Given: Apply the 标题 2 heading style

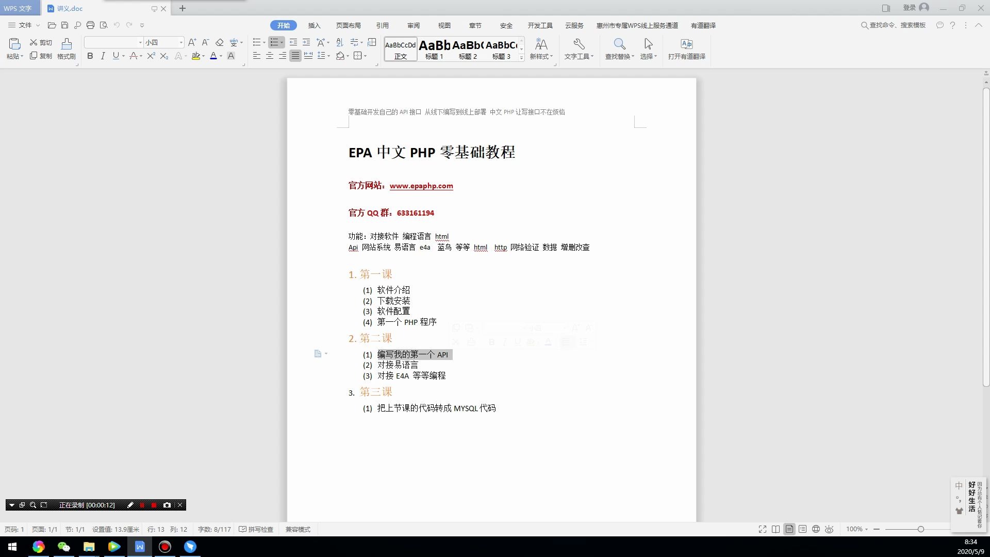Looking at the screenshot, I should [468, 50].
